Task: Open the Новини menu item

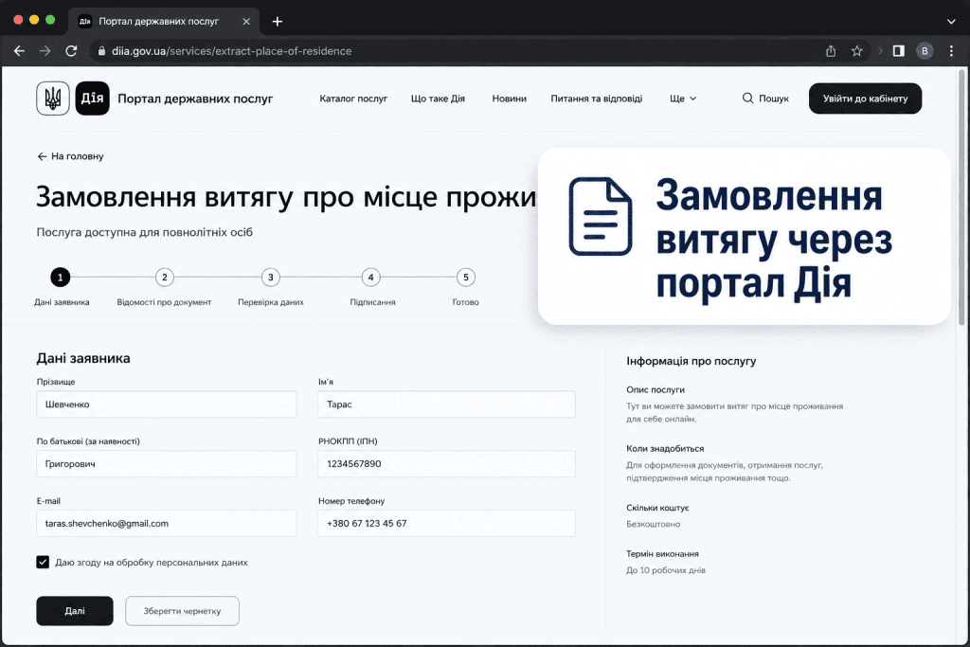Action: click(509, 99)
